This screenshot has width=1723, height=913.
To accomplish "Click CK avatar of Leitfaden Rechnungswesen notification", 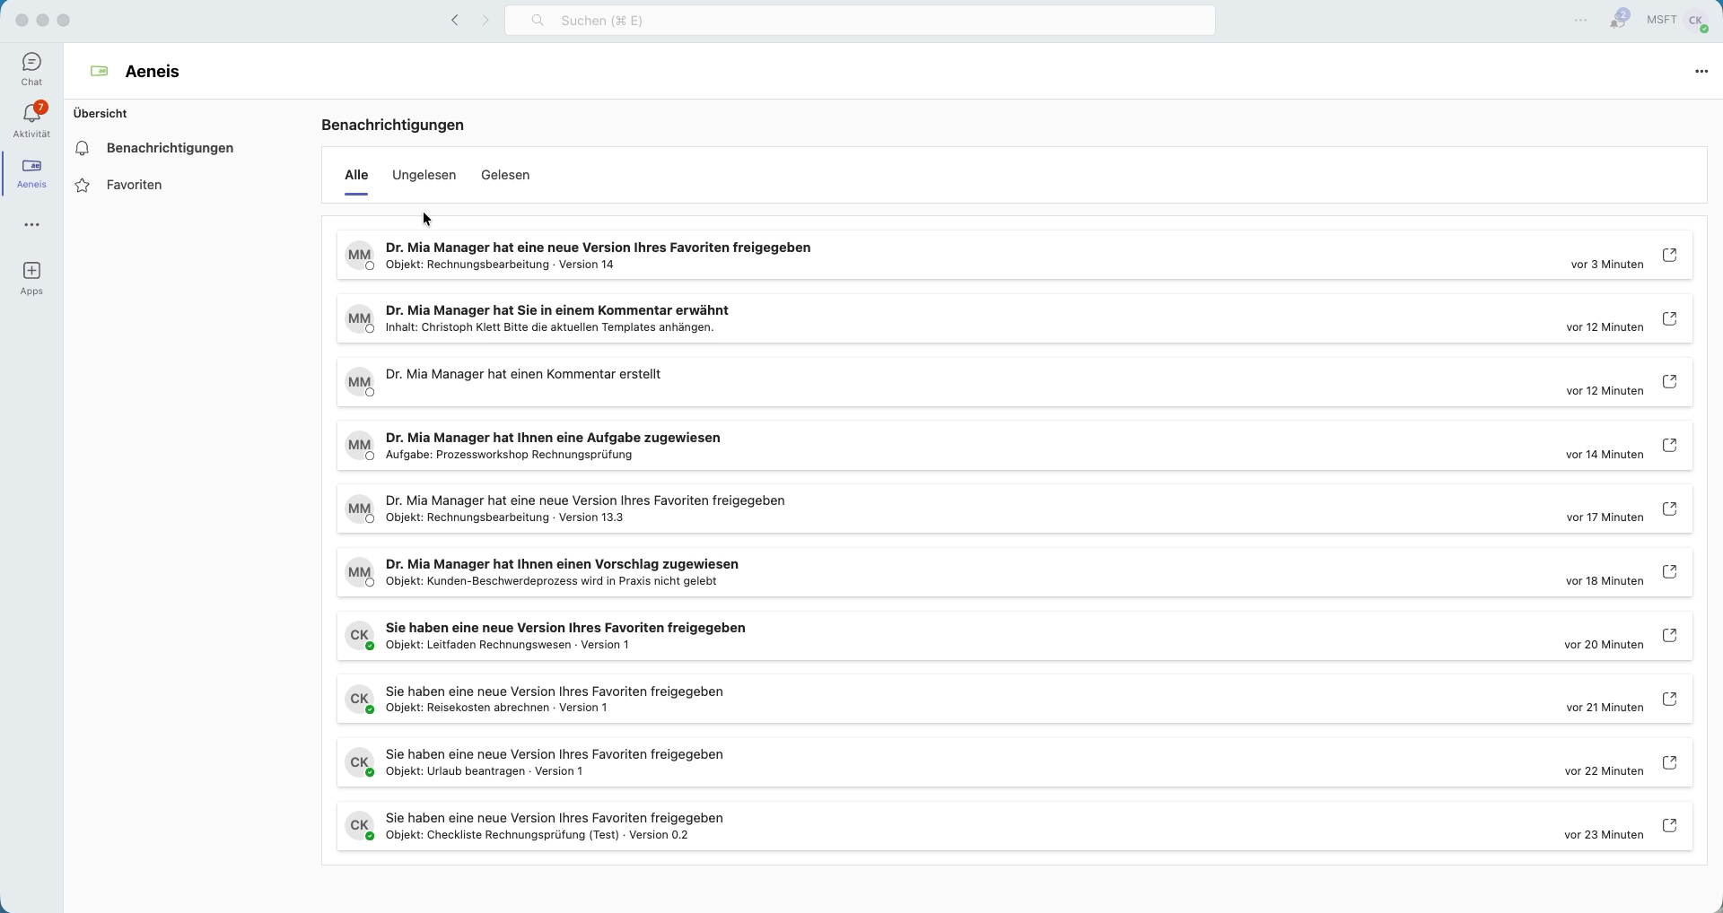I will click(x=360, y=636).
